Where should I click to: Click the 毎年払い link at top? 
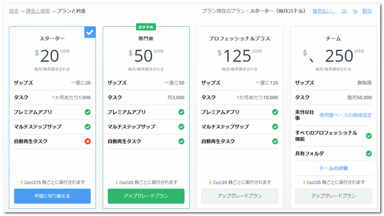[x=324, y=11]
